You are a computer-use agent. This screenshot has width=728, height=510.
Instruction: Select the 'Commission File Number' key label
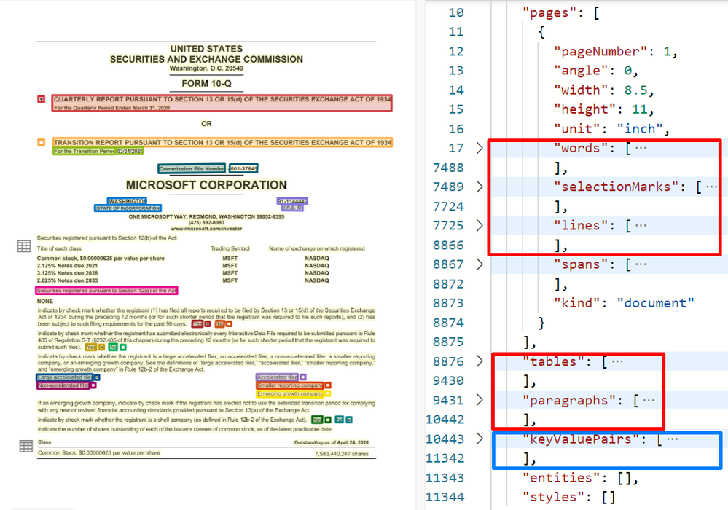pos(191,168)
